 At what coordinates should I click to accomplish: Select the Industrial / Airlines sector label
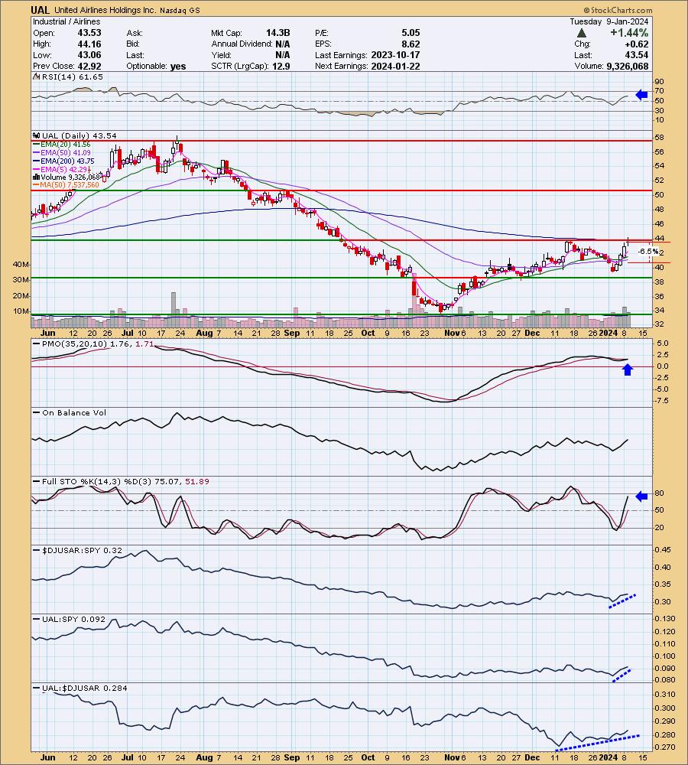pyautogui.click(x=67, y=21)
